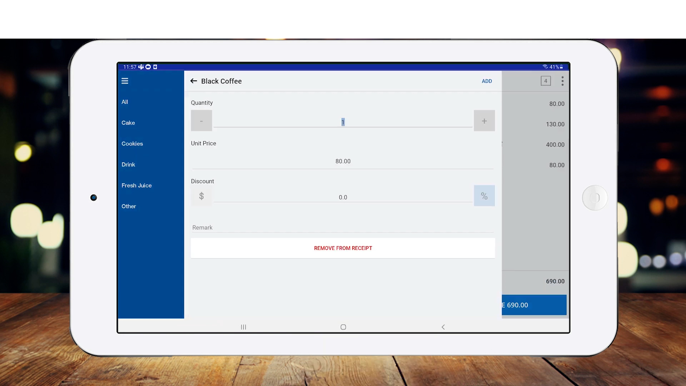This screenshot has width=686, height=386.
Task: Click the Unit Price field showing 80.00
Action: tap(343, 161)
